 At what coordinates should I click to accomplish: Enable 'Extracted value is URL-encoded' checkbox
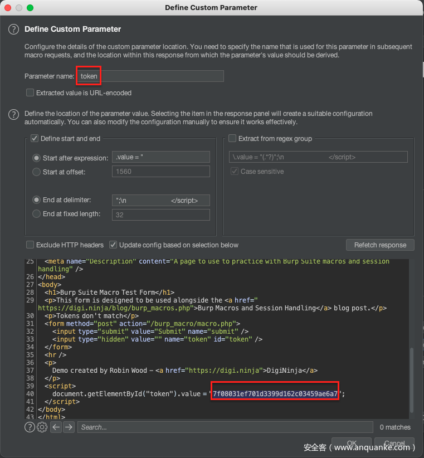click(30, 93)
